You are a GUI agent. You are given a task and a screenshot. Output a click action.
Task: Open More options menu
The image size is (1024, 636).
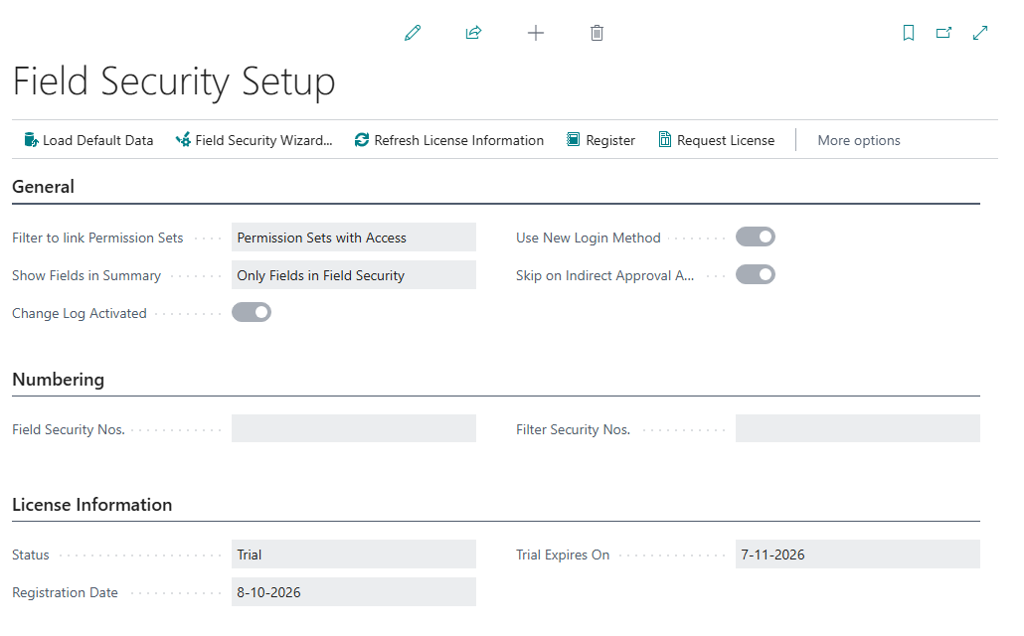tap(859, 140)
